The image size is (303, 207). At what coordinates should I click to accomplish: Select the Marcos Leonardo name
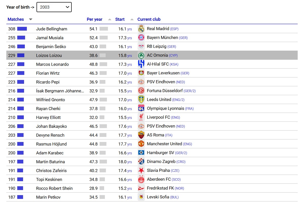52,64
